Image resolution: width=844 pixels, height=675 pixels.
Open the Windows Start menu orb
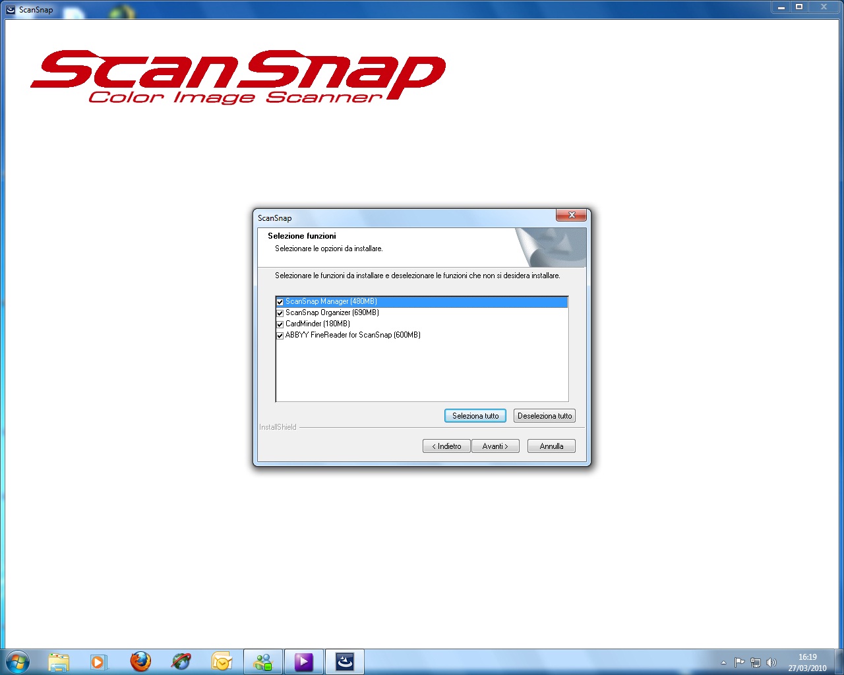click(x=17, y=661)
